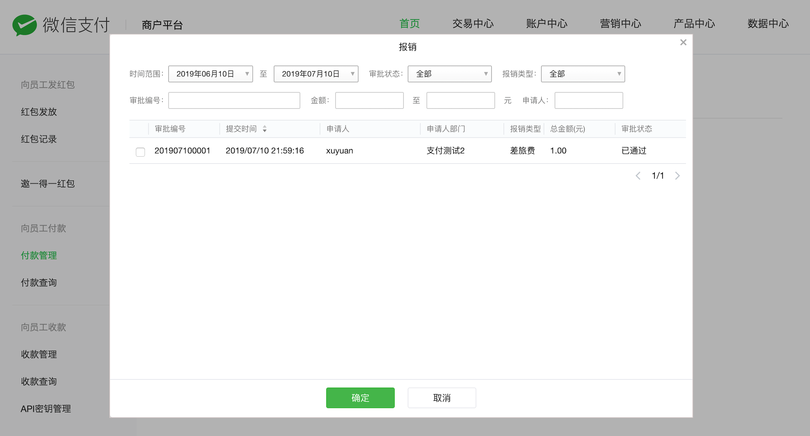Open the 交易中心 tab

tap(473, 24)
